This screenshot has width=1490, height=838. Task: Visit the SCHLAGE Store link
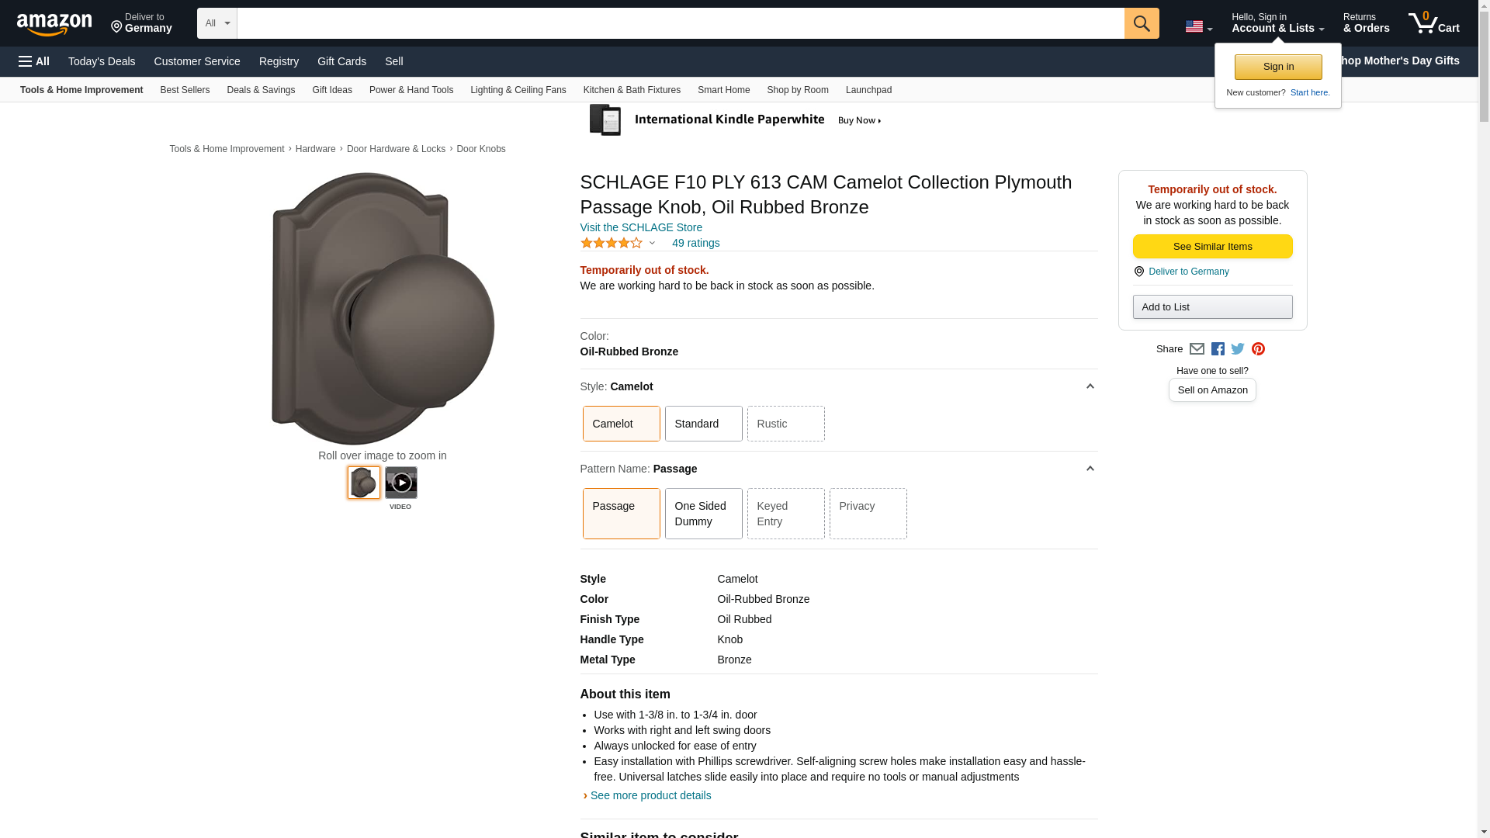641,227
